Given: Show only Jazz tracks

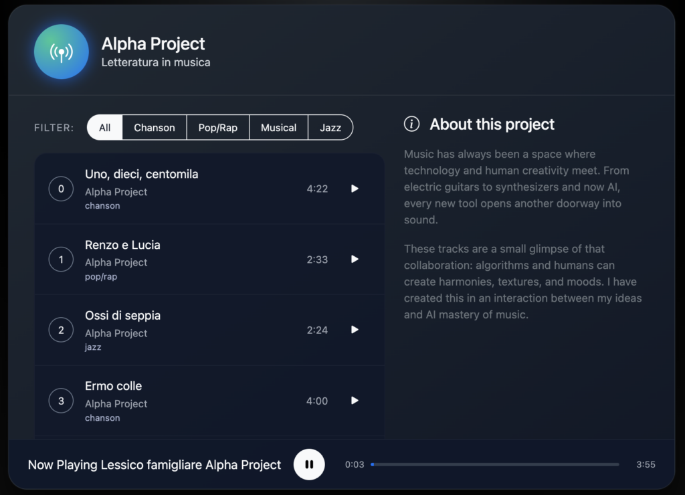Looking at the screenshot, I should pyautogui.click(x=330, y=128).
